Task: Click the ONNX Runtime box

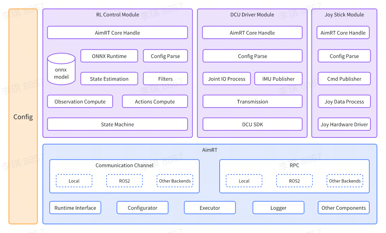Action: pos(109,56)
